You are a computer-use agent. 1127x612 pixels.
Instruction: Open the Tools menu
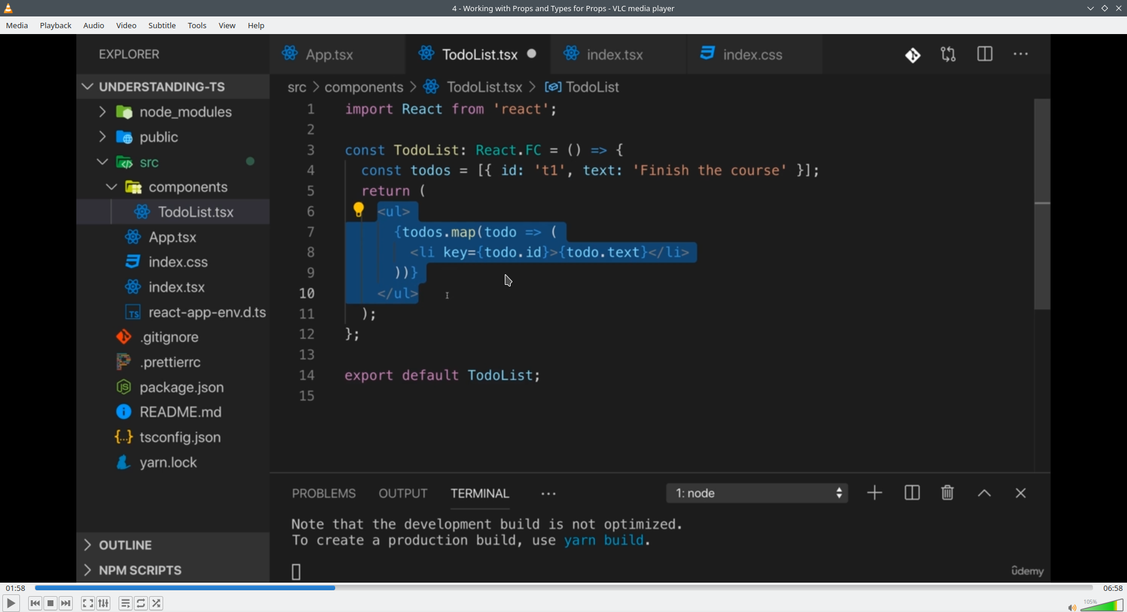(x=197, y=25)
